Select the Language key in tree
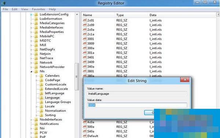 point(52,97)
